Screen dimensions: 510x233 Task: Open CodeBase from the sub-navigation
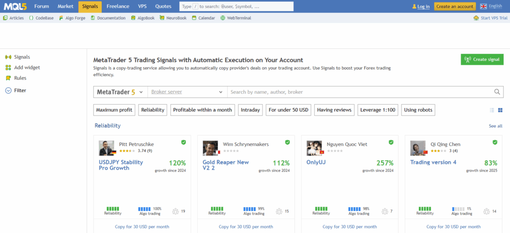click(42, 18)
